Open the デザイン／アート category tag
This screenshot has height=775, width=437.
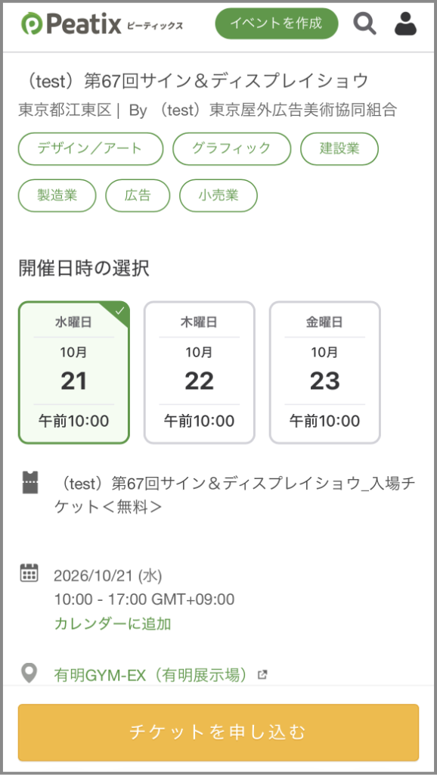tap(91, 149)
